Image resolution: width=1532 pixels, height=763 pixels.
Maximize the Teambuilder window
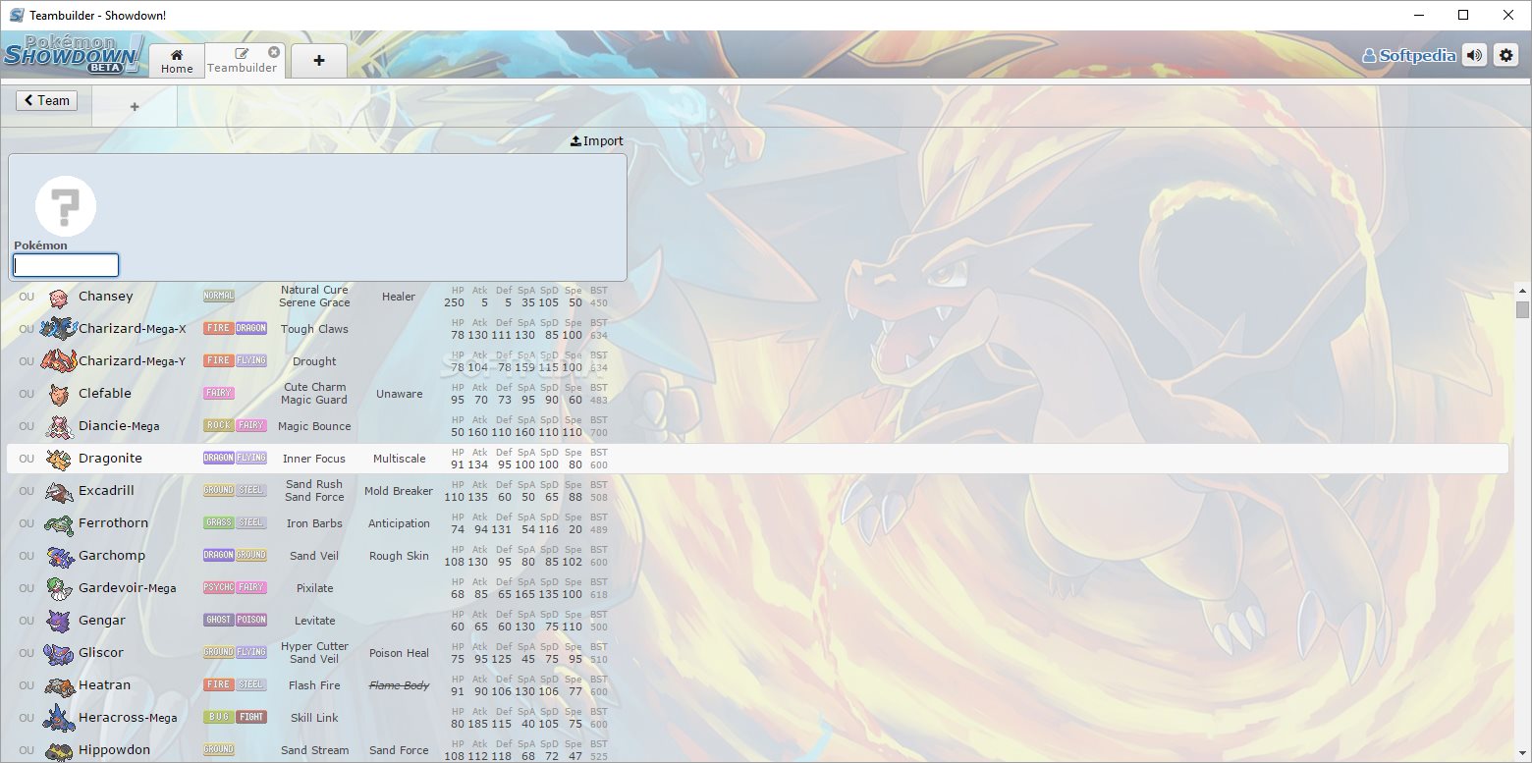click(x=1462, y=15)
